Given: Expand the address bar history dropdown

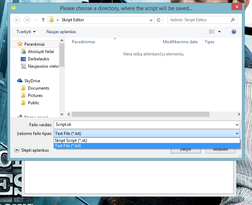Looking at the screenshot, I should [150, 20].
